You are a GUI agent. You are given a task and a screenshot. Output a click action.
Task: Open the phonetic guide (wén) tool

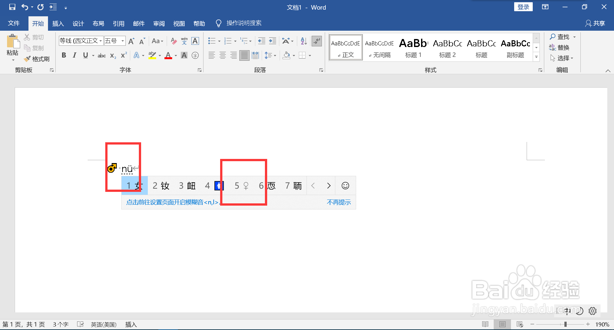tap(184, 41)
